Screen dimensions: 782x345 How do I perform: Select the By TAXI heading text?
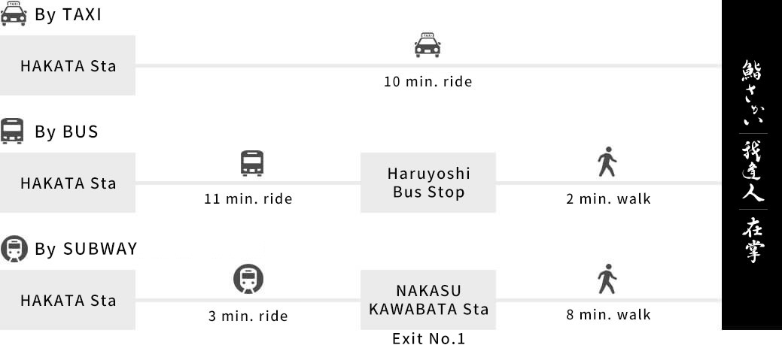[68, 15]
